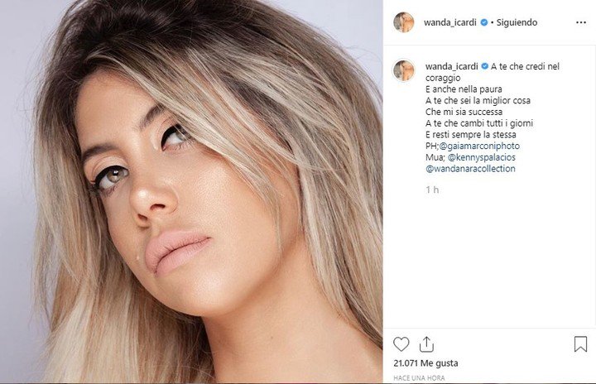Screen dimensions: 596x384
Task: Click caption text 'A te che credi nel coraggio'
Action: 493,72
